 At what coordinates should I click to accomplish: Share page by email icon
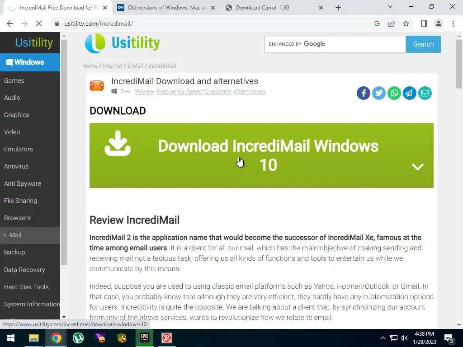pyautogui.click(x=425, y=93)
